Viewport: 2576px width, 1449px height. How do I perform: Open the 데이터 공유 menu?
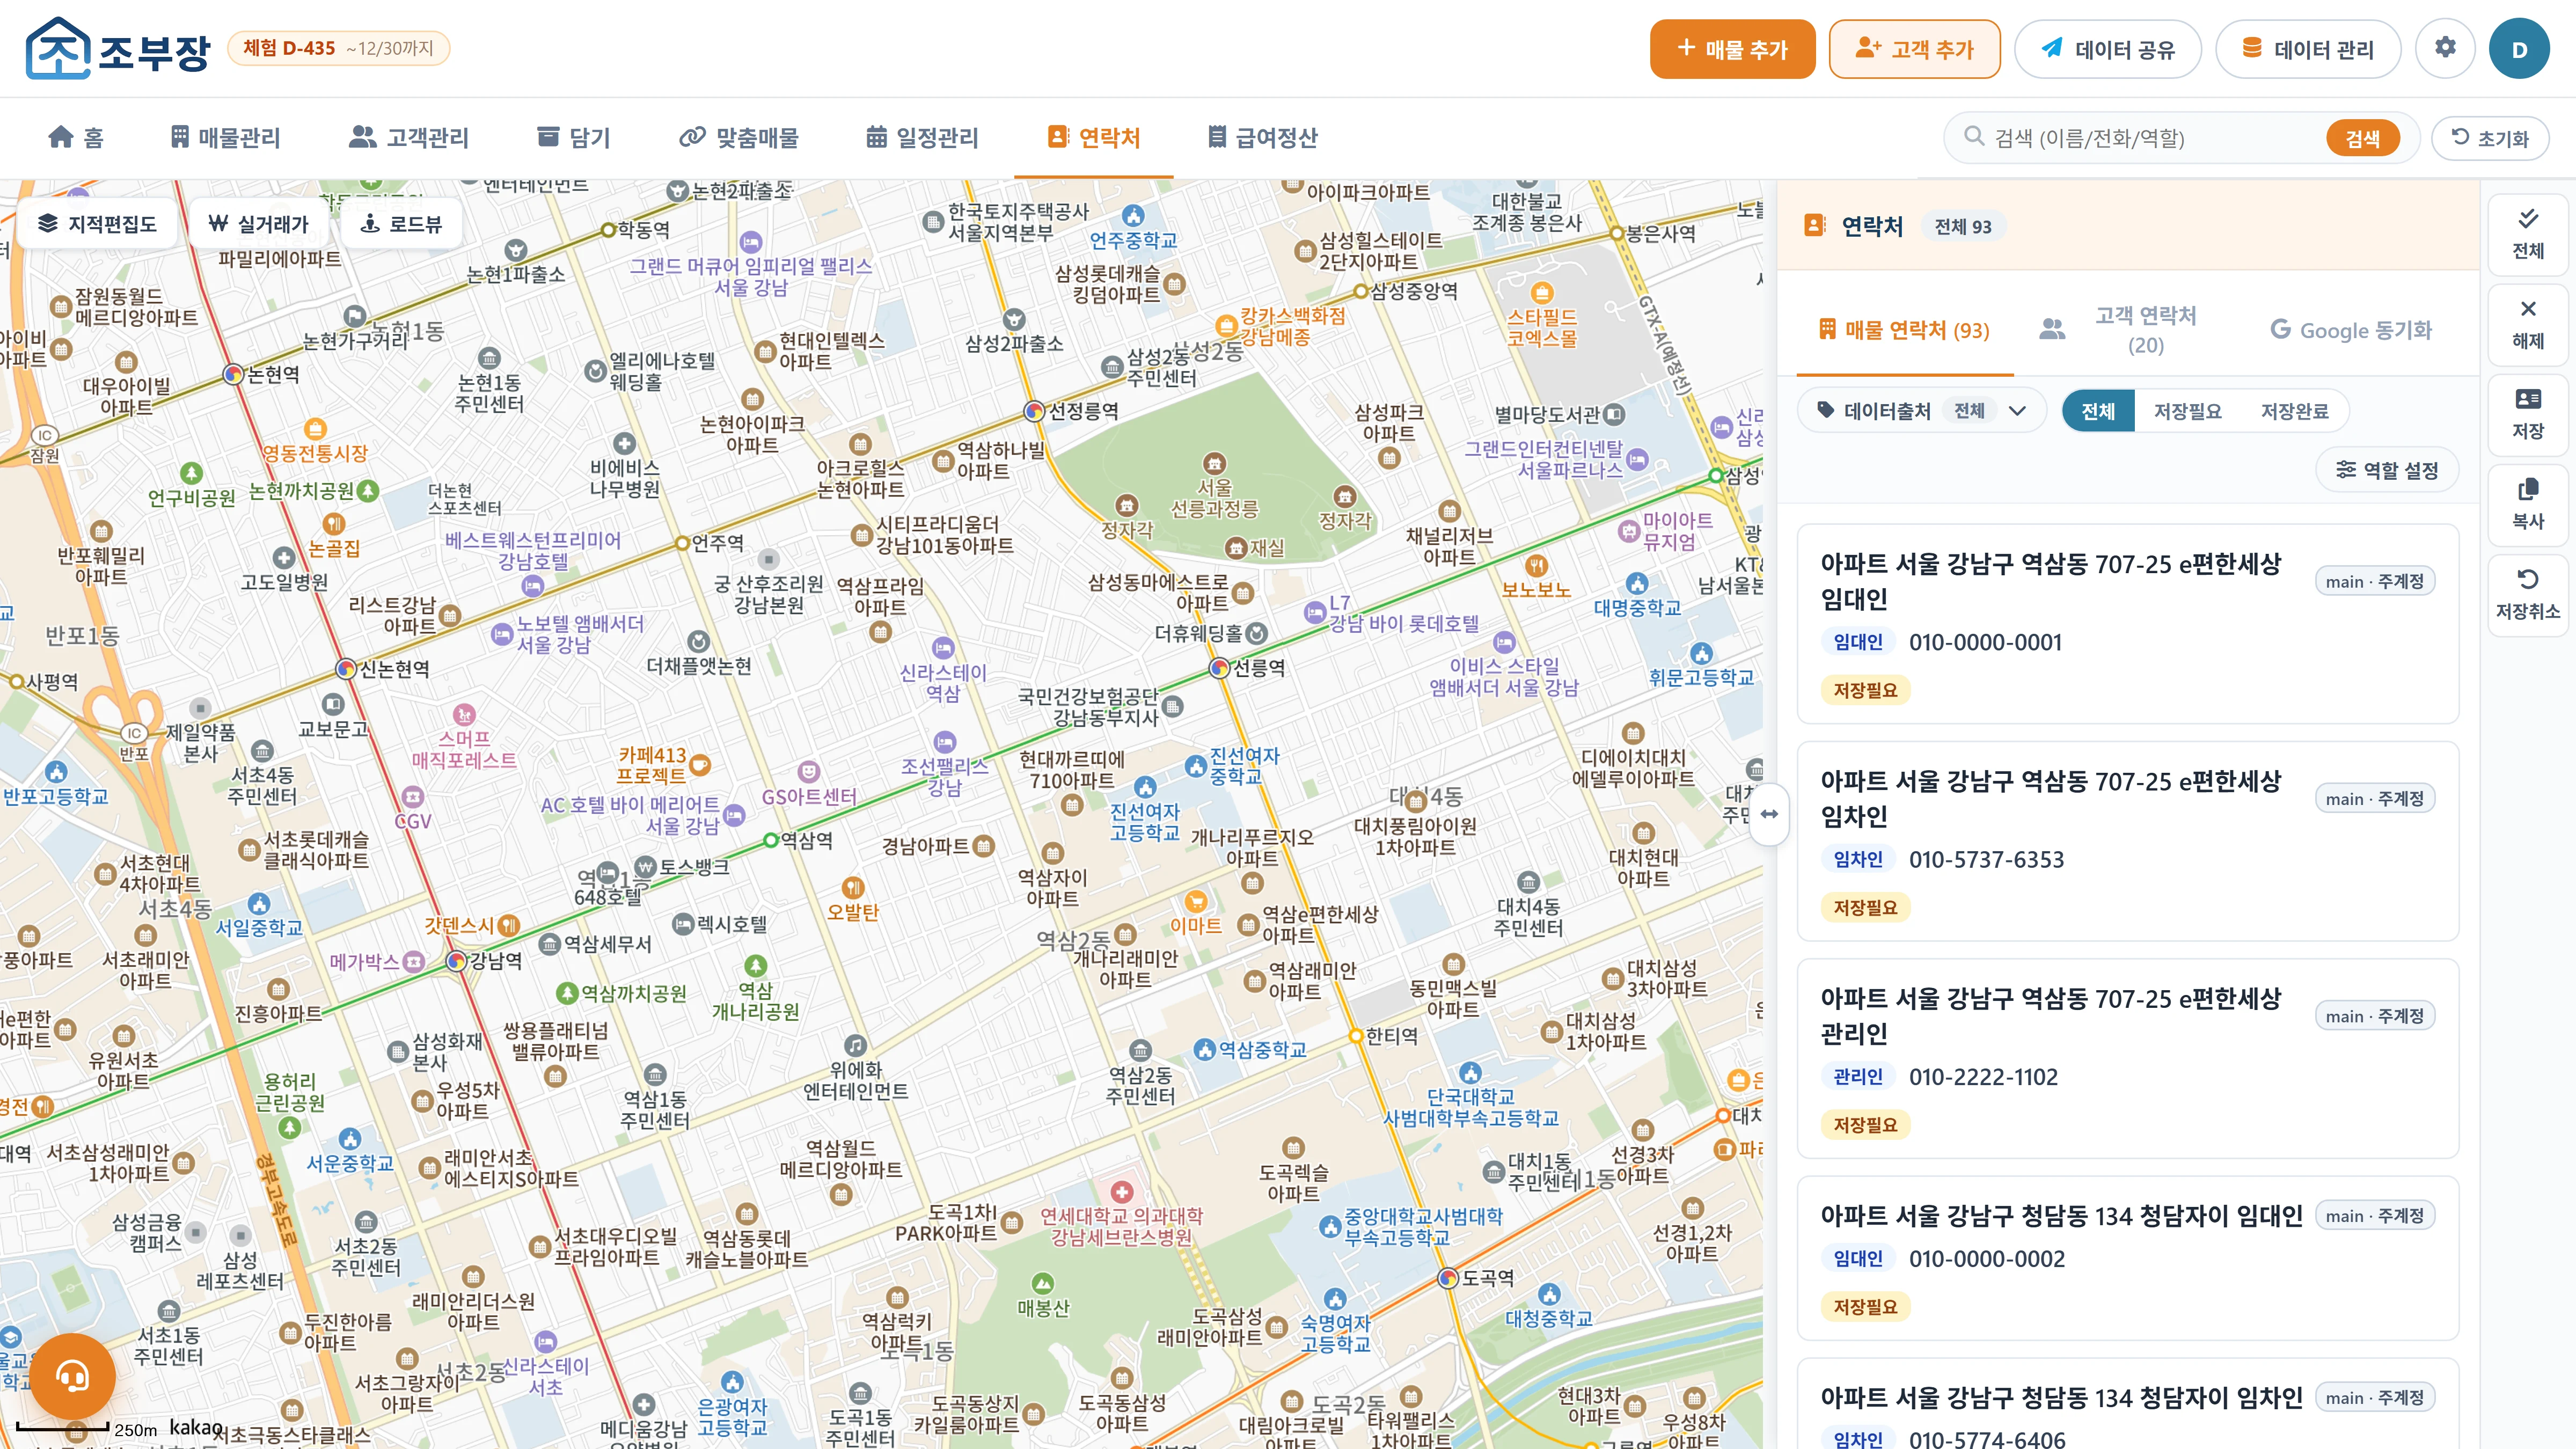click(2107, 49)
